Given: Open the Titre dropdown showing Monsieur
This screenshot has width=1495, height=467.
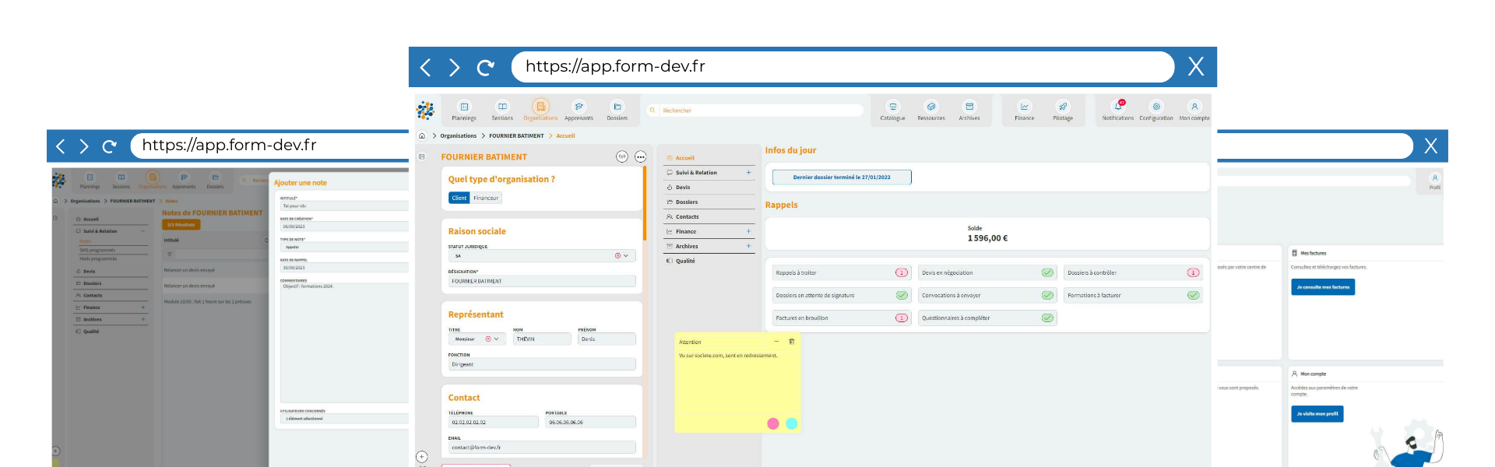Looking at the screenshot, I should pos(496,339).
